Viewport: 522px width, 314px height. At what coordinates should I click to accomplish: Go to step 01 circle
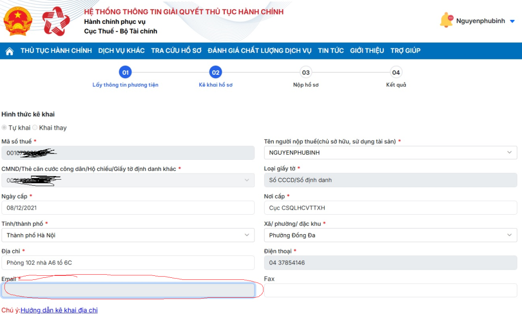pyautogui.click(x=125, y=72)
